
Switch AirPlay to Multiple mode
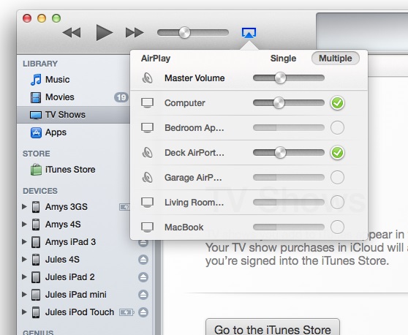click(336, 59)
